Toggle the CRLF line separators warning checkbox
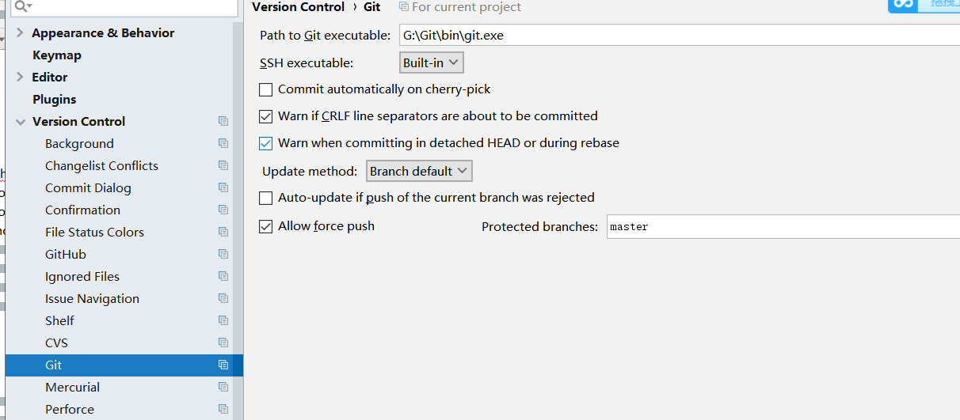The image size is (960, 420). pyautogui.click(x=266, y=116)
